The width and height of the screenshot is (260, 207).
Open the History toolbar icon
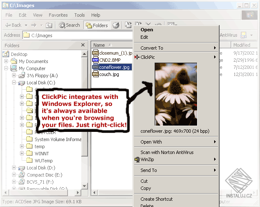(116, 25)
